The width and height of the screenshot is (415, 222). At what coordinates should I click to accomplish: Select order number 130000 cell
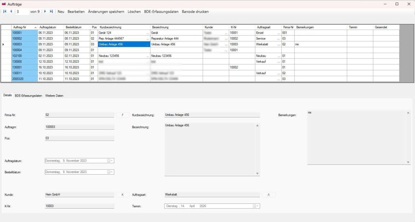point(24,62)
